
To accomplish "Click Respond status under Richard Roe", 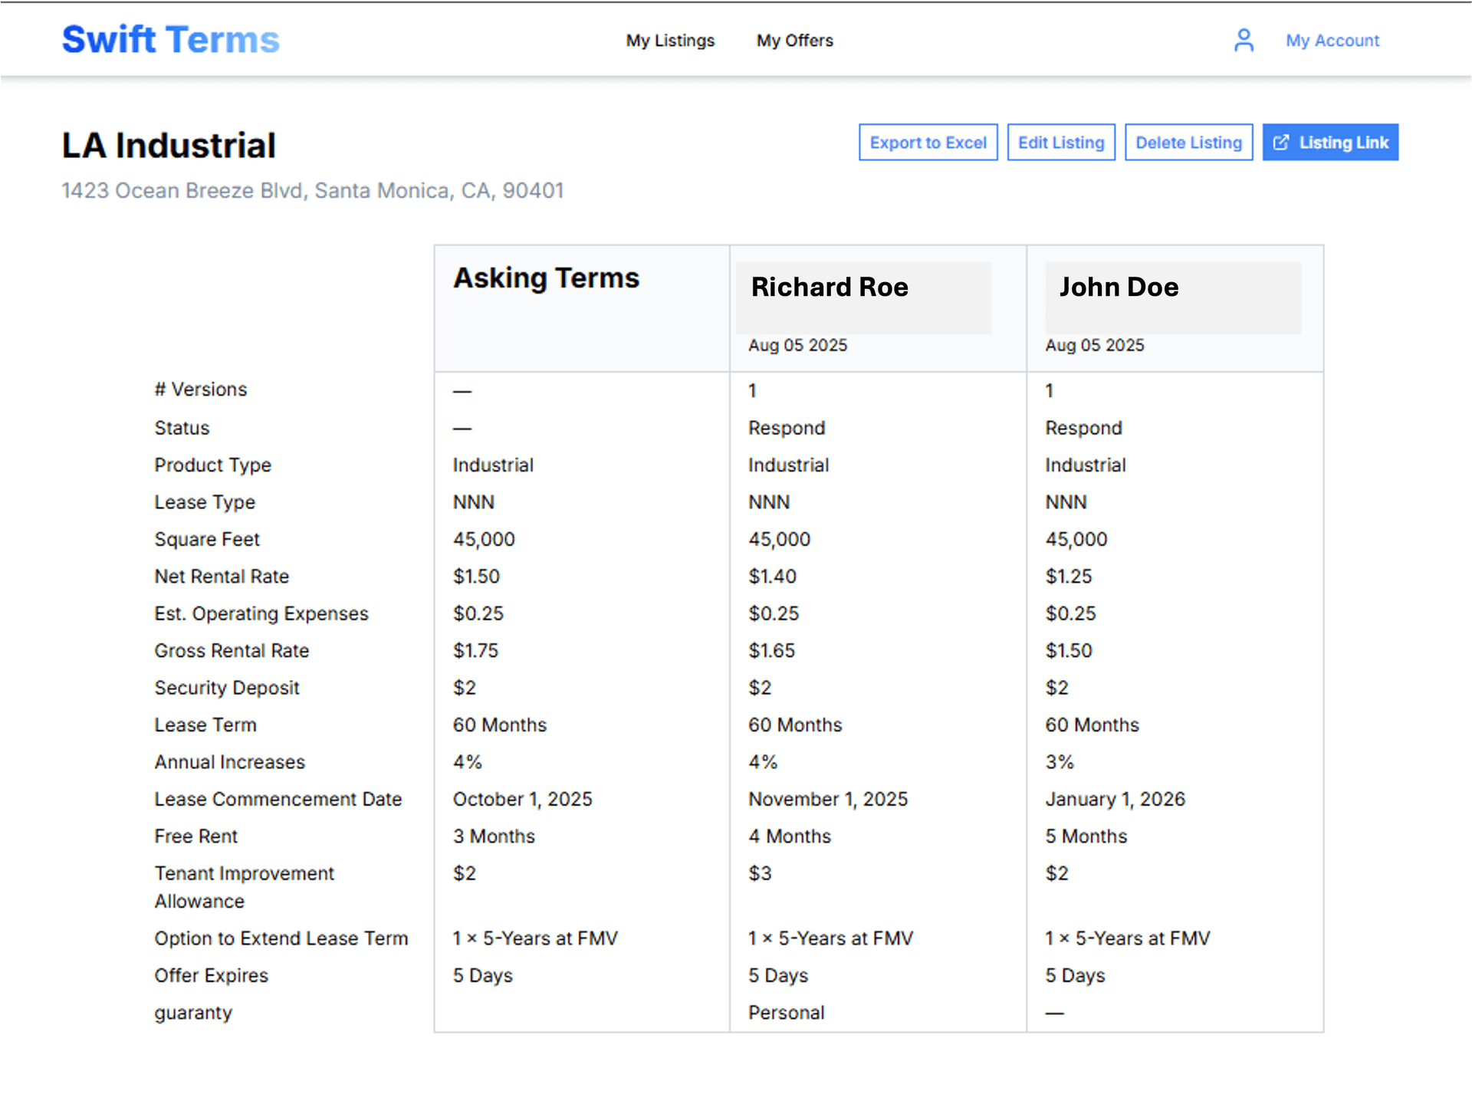I will (787, 428).
